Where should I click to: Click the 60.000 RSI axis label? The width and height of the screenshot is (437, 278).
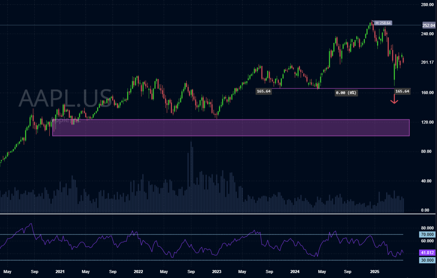tap(427, 241)
